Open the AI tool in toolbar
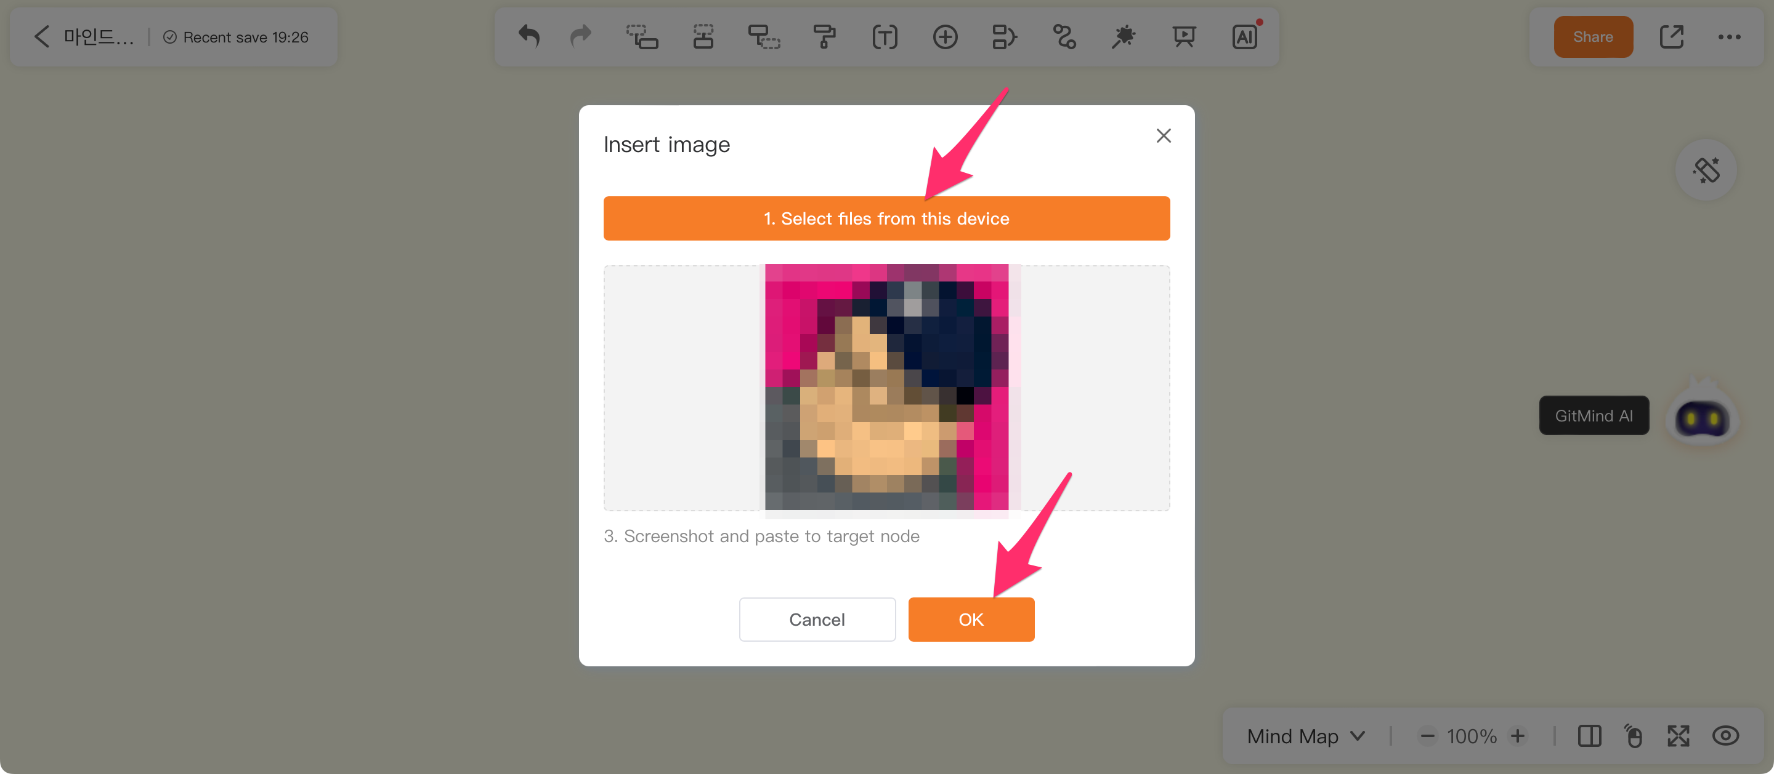Viewport: 1774px width, 774px height. tap(1244, 36)
